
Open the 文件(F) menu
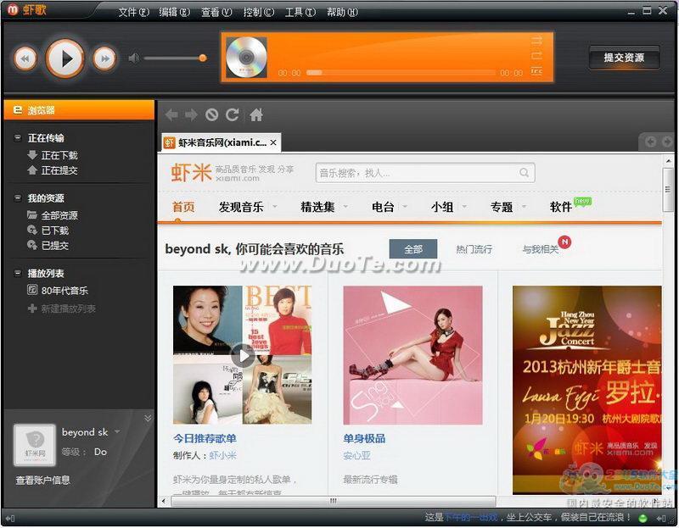click(134, 12)
